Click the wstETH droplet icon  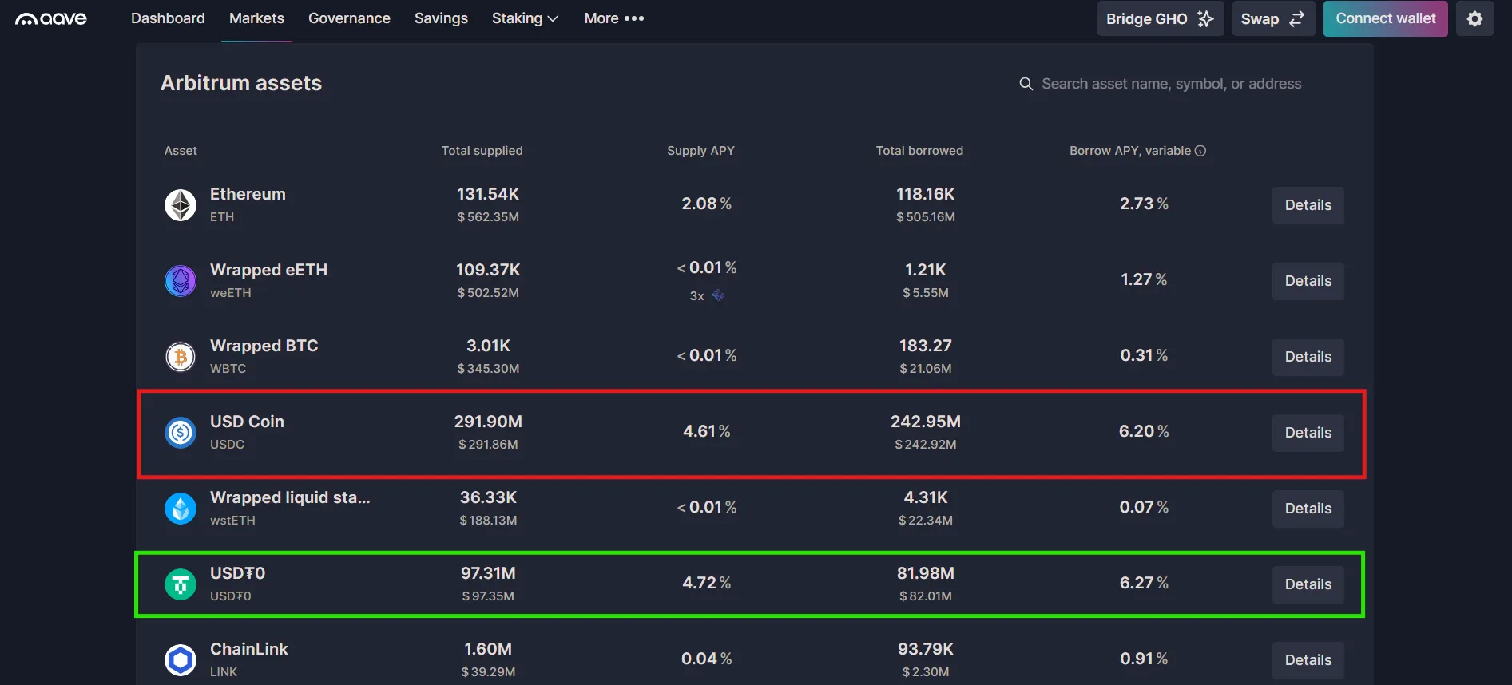click(181, 509)
